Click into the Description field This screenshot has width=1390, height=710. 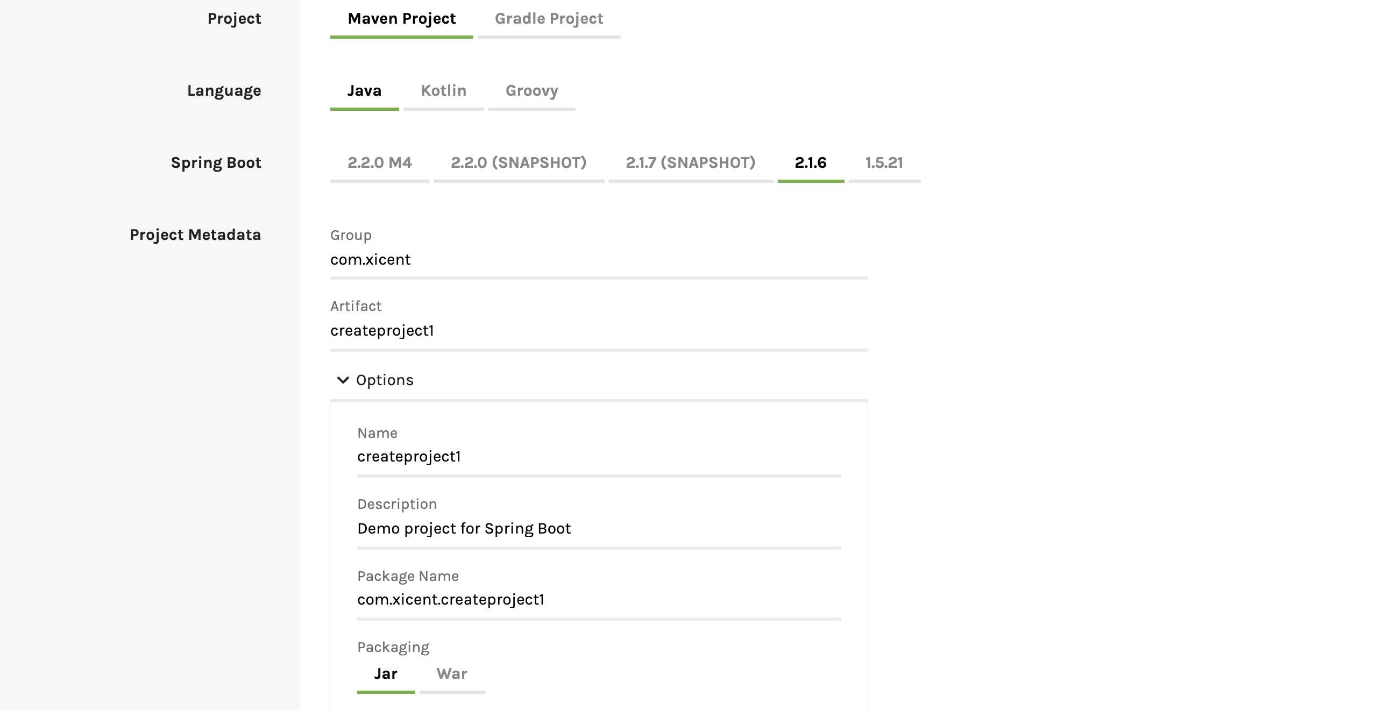tap(598, 529)
